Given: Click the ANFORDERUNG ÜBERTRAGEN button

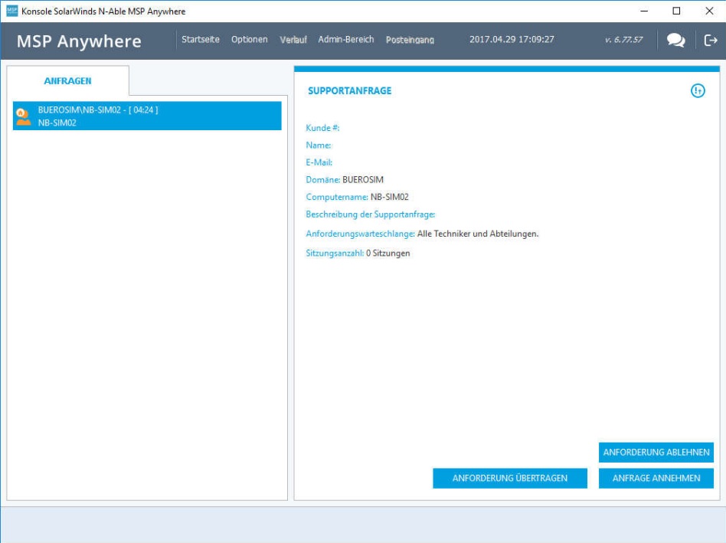Looking at the screenshot, I should click(x=510, y=479).
